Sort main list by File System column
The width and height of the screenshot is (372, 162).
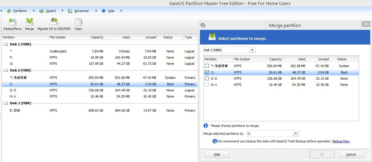[x=63, y=37]
